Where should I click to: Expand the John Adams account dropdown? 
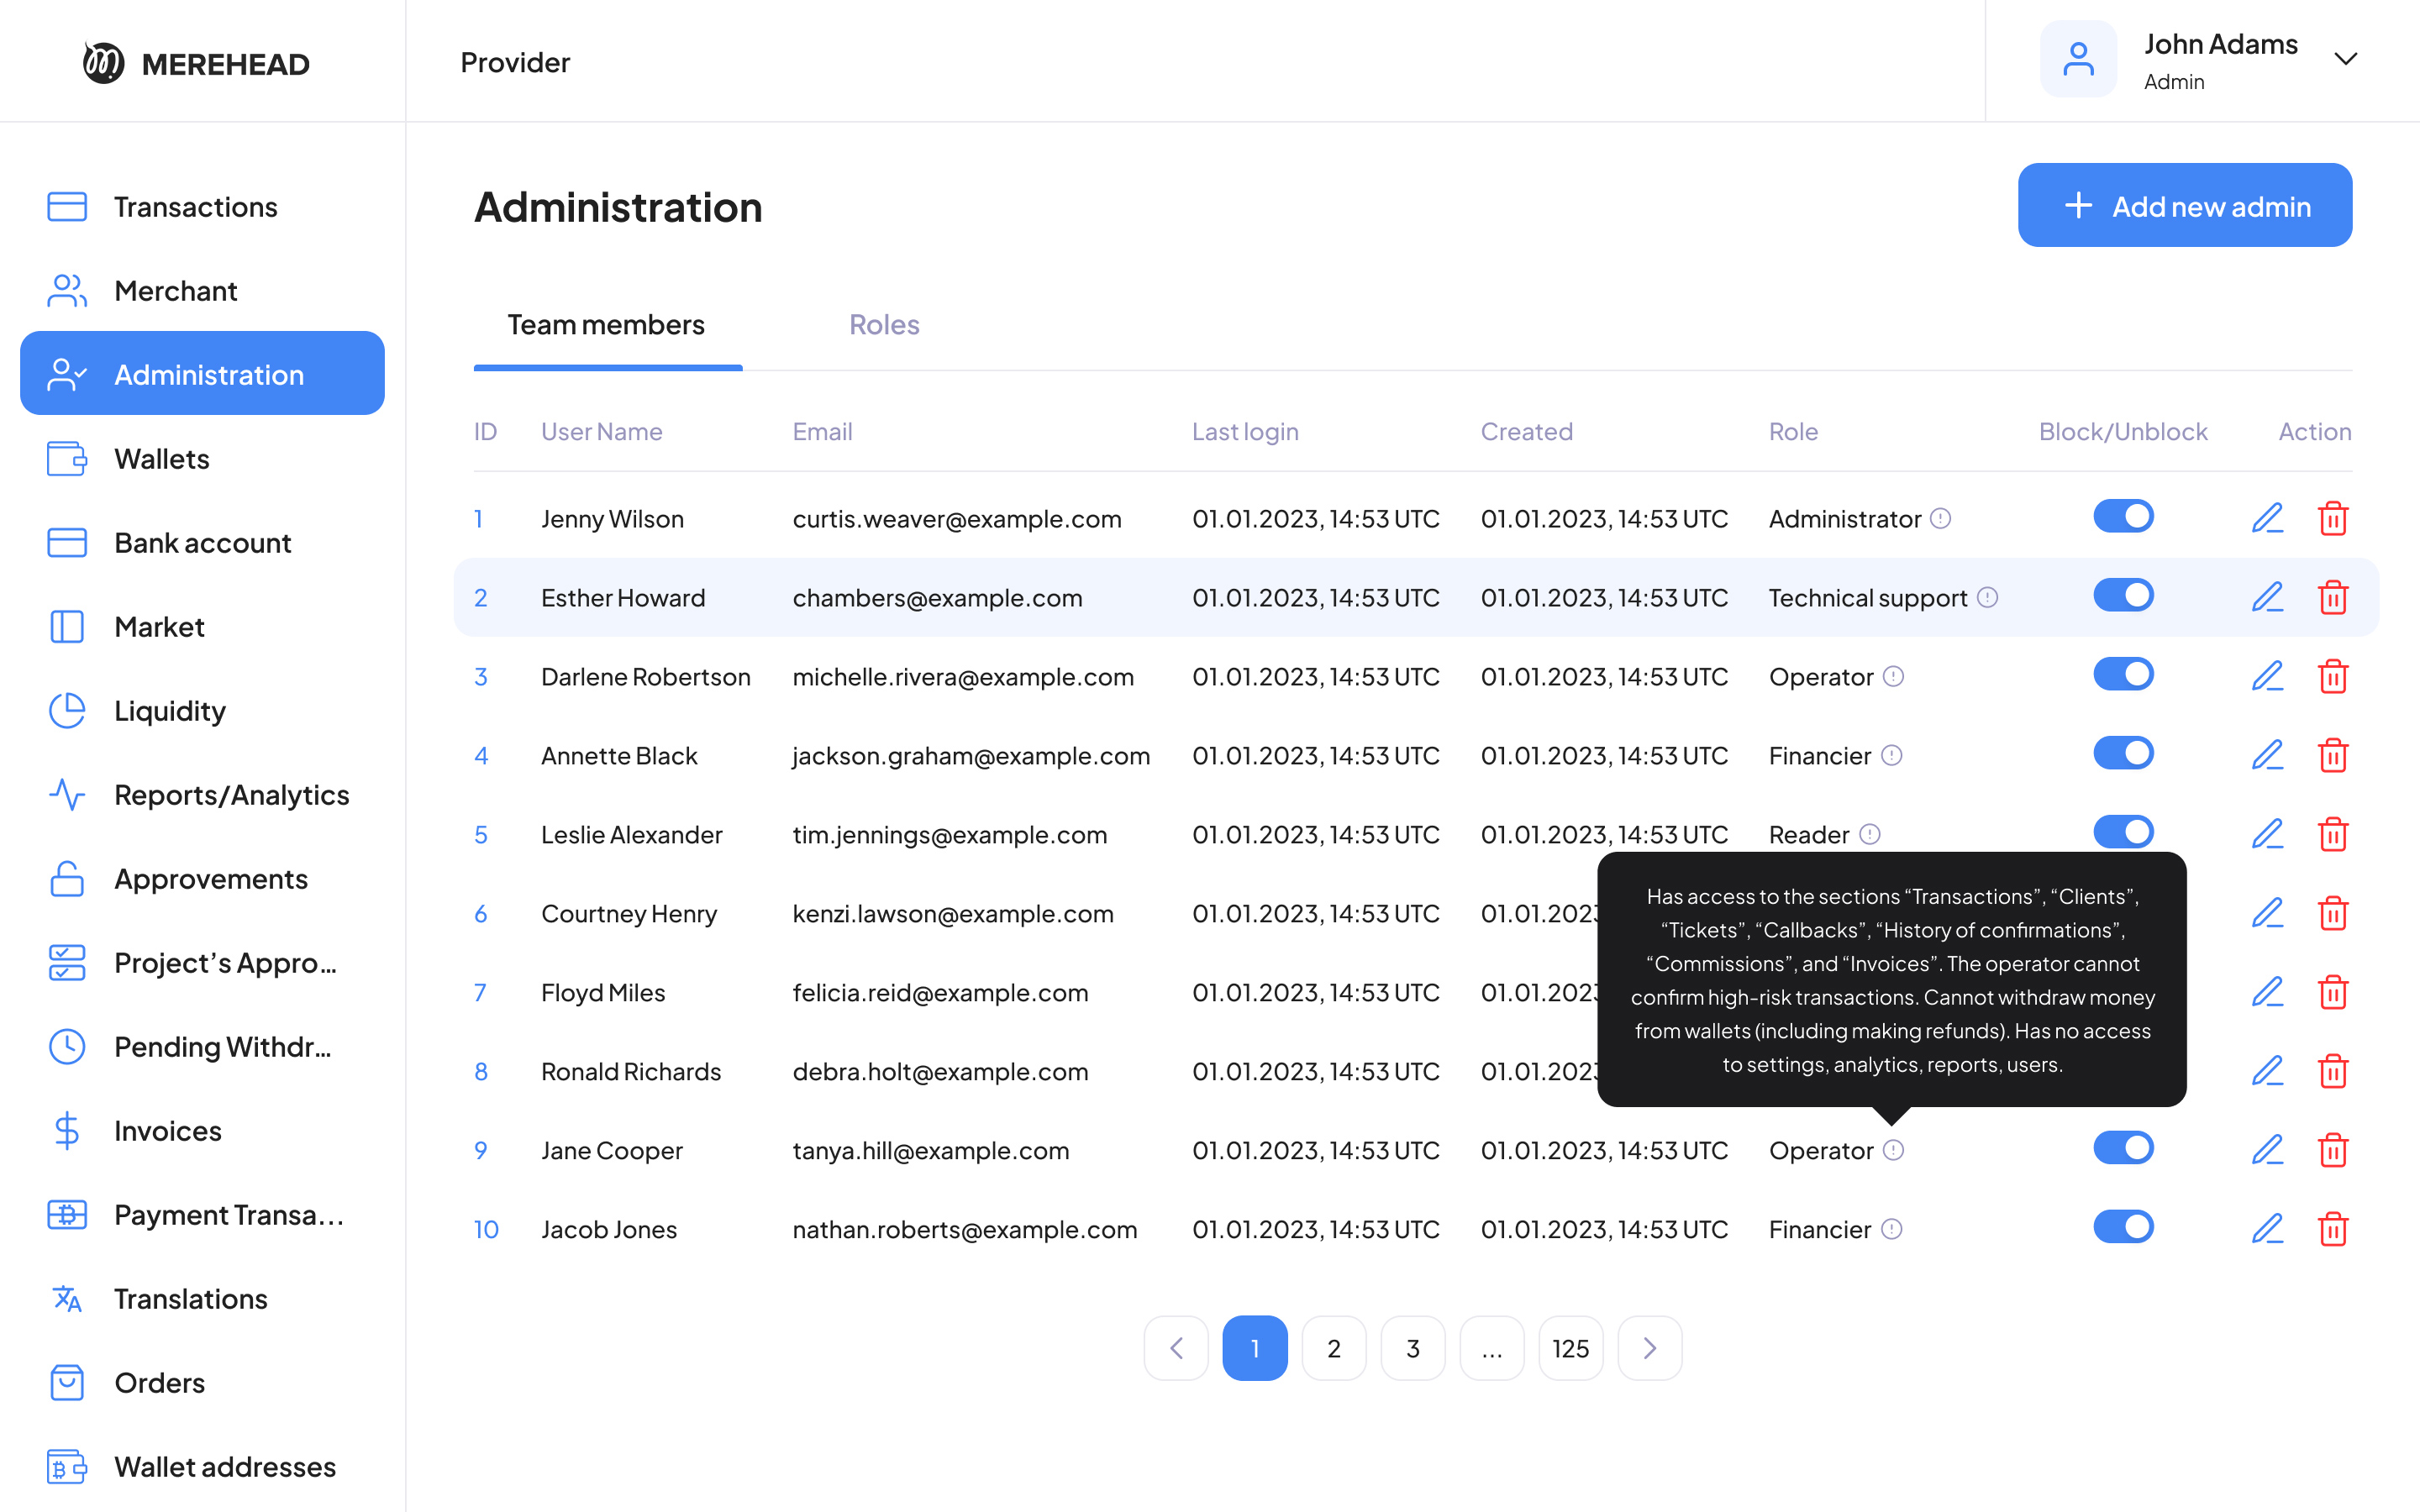2345,59
